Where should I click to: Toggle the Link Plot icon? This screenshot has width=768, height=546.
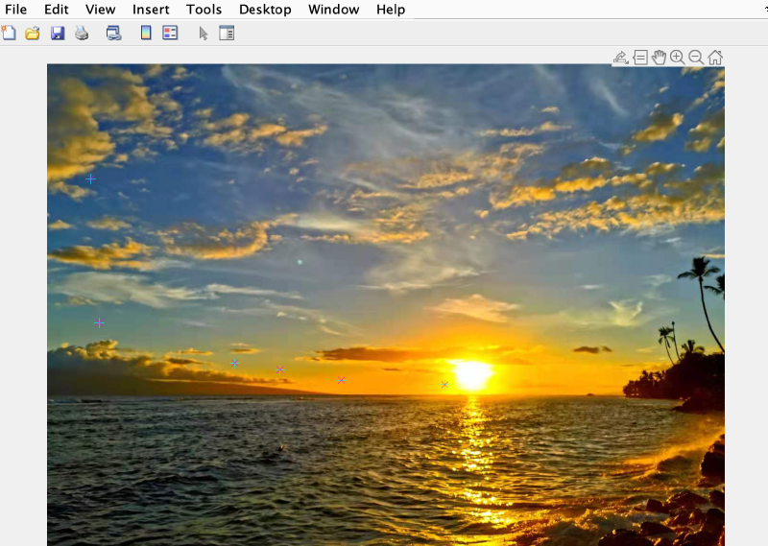[x=113, y=34]
